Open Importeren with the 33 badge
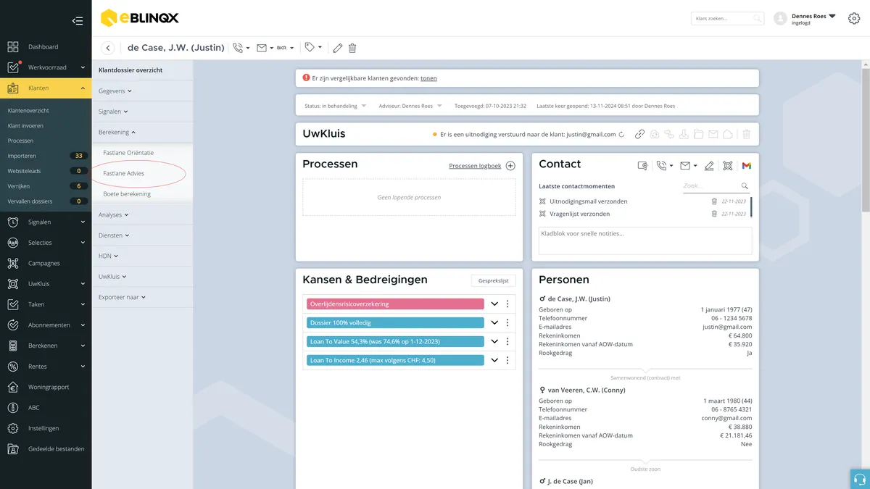The width and height of the screenshot is (870, 489). [46, 156]
